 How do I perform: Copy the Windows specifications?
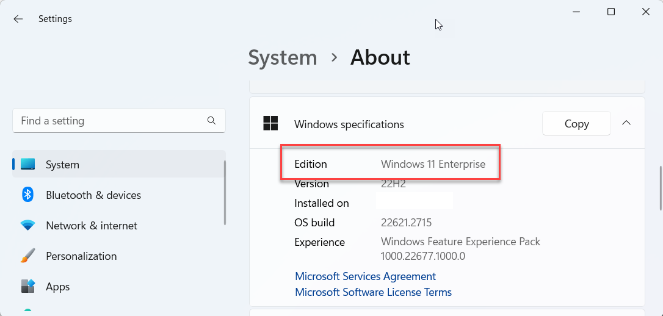(x=576, y=123)
